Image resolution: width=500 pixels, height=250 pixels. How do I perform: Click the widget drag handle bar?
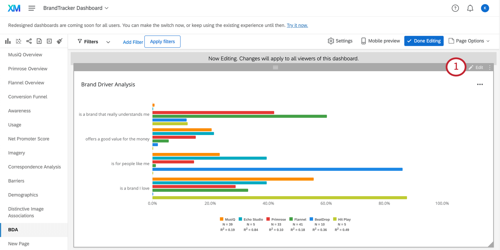275,67
